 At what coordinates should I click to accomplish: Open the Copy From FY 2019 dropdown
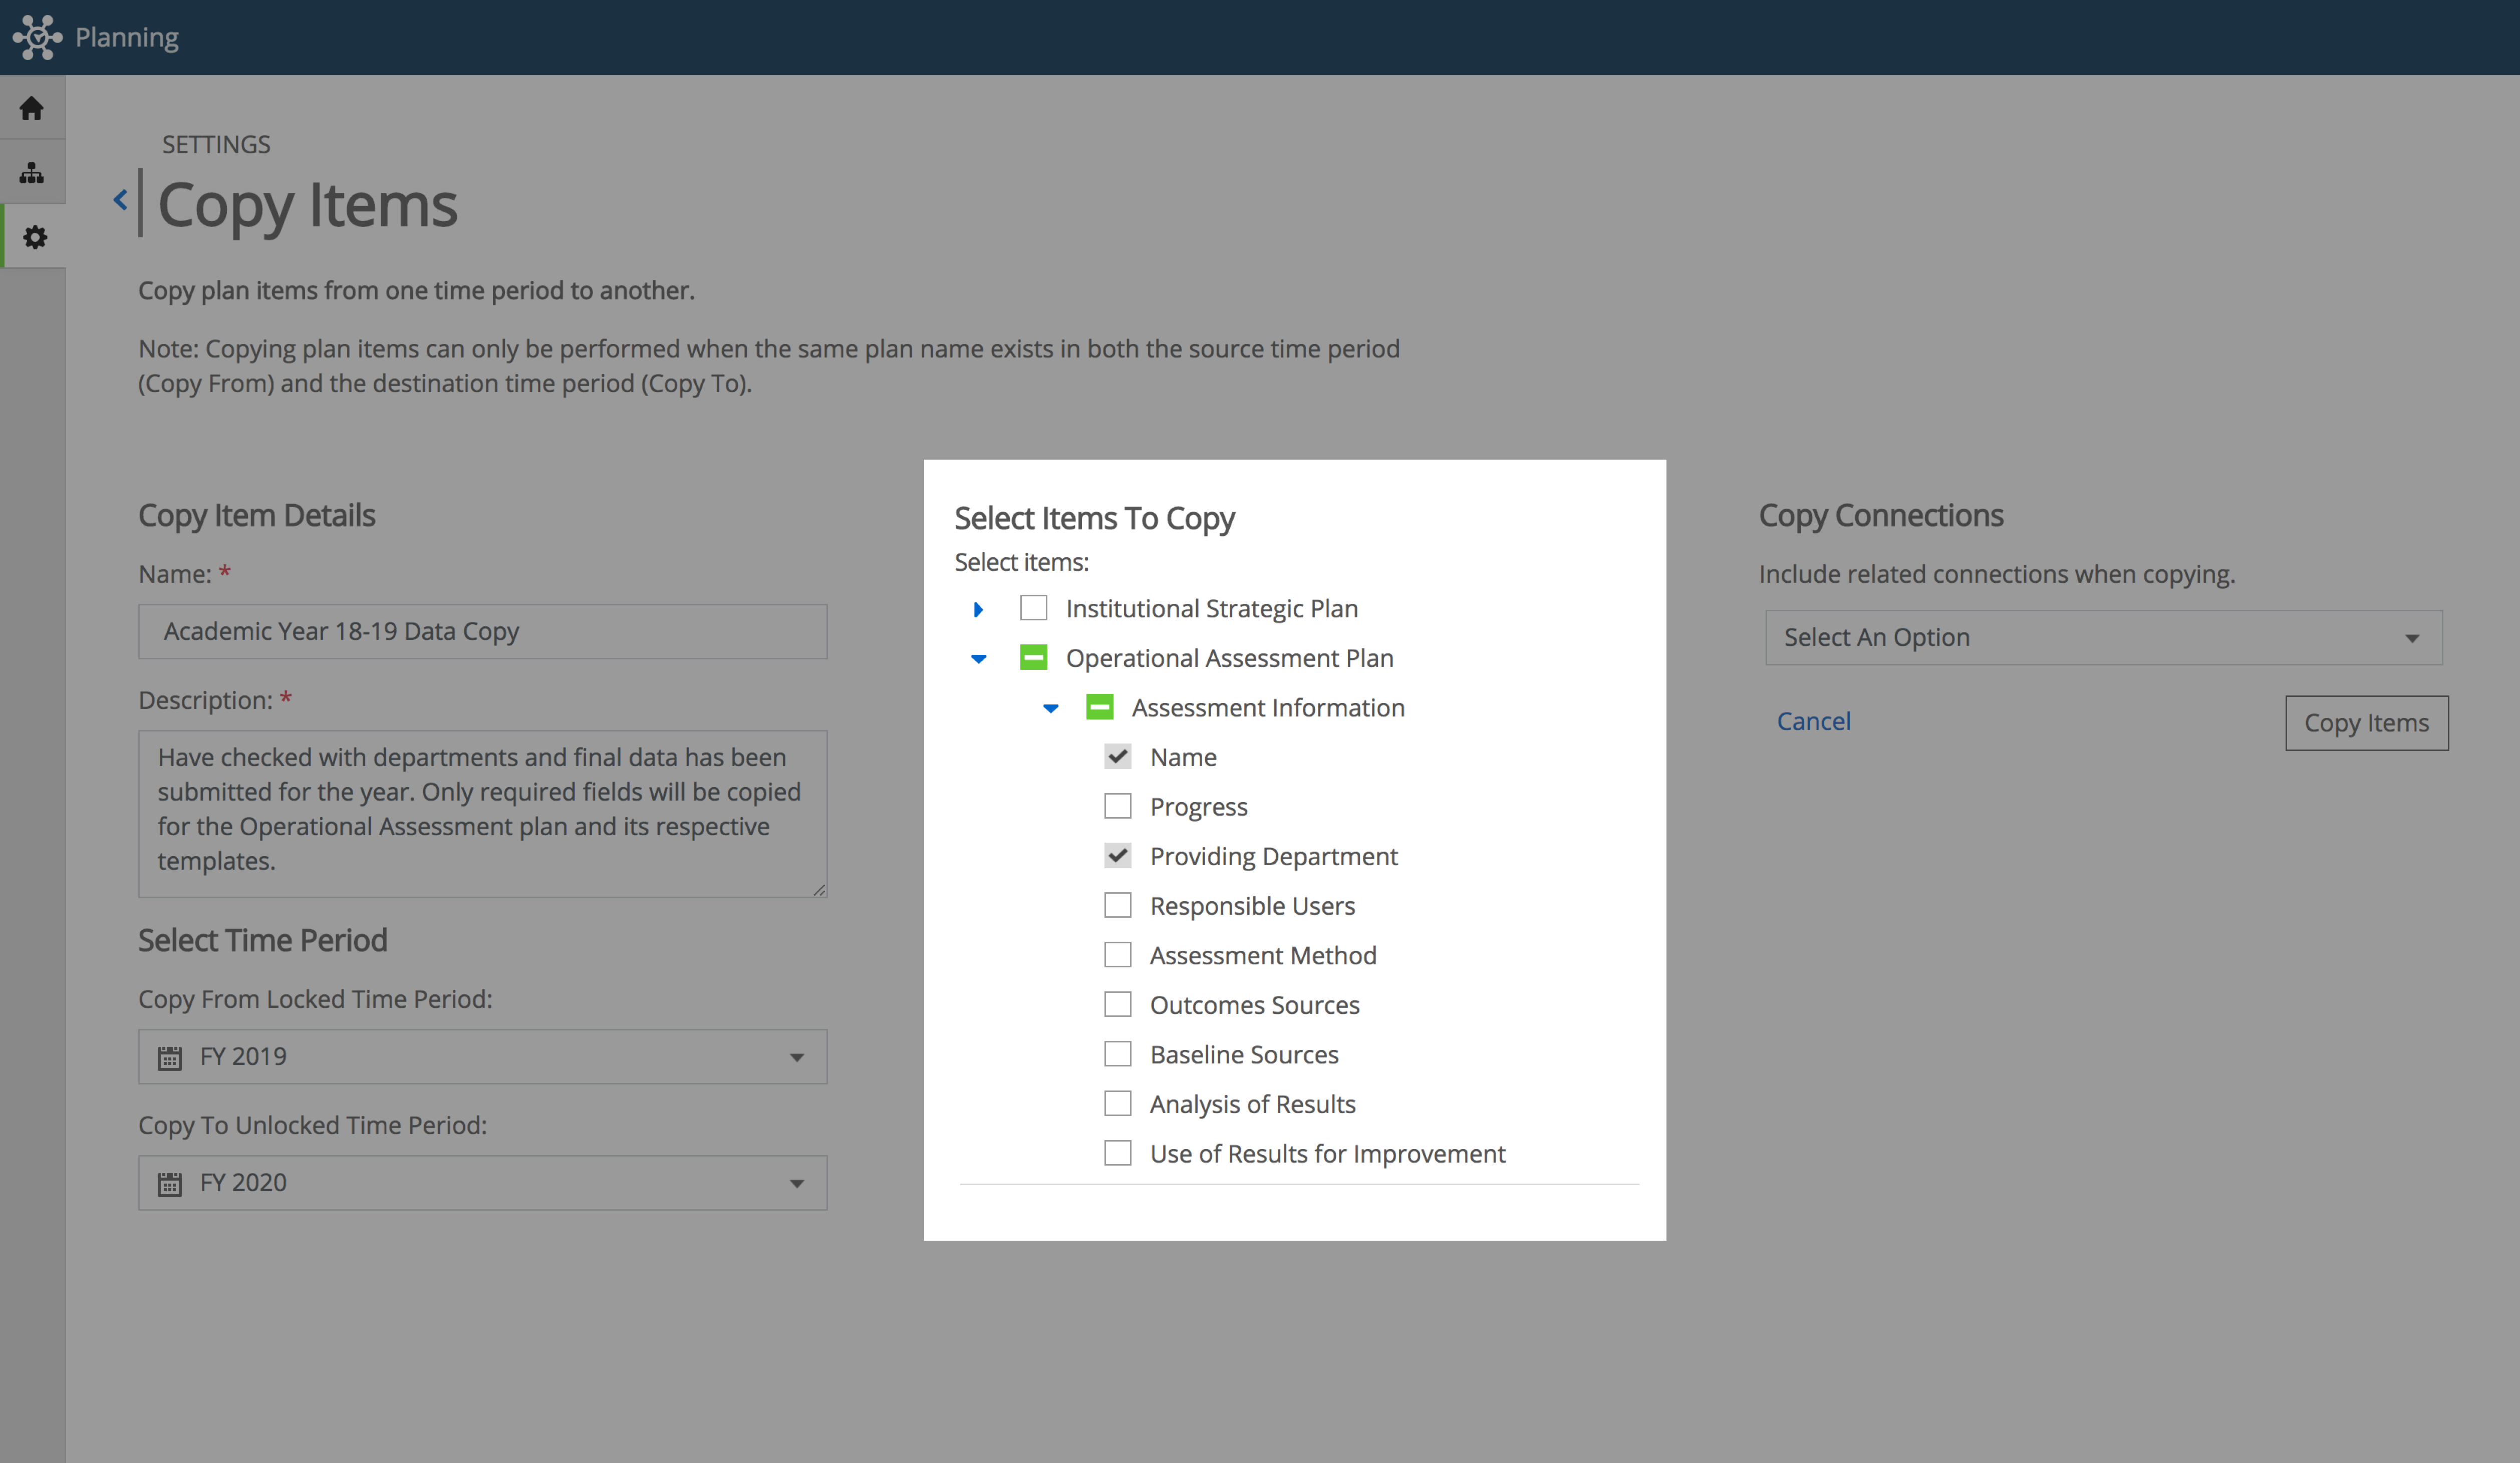(x=483, y=1056)
